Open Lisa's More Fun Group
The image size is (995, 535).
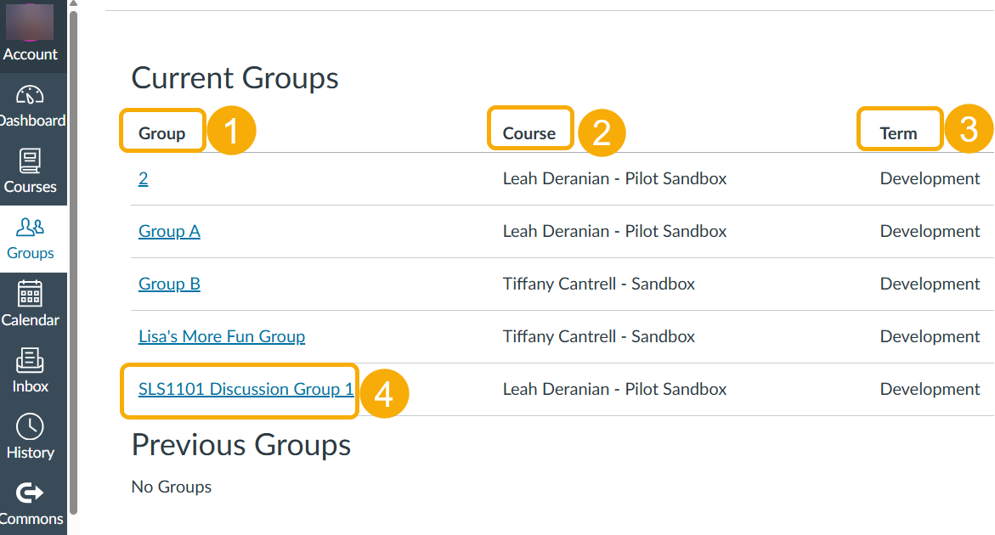tap(222, 336)
